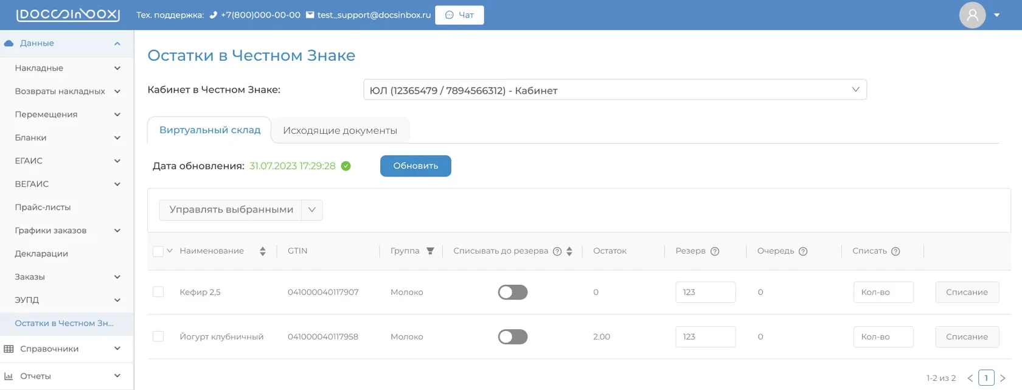Click the chart icon beside Отчеты

click(9, 376)
